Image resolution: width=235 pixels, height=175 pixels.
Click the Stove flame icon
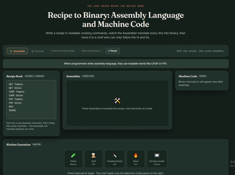coord(136,155)
